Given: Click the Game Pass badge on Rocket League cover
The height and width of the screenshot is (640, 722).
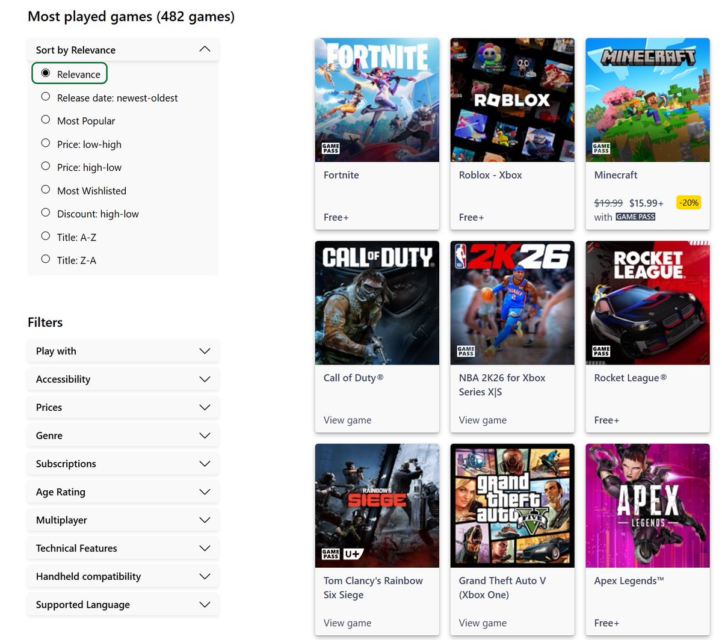Looking at the screenshot, I should (x=601, y=351).
